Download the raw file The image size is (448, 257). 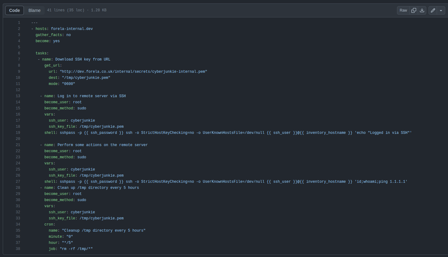point(422,10)
